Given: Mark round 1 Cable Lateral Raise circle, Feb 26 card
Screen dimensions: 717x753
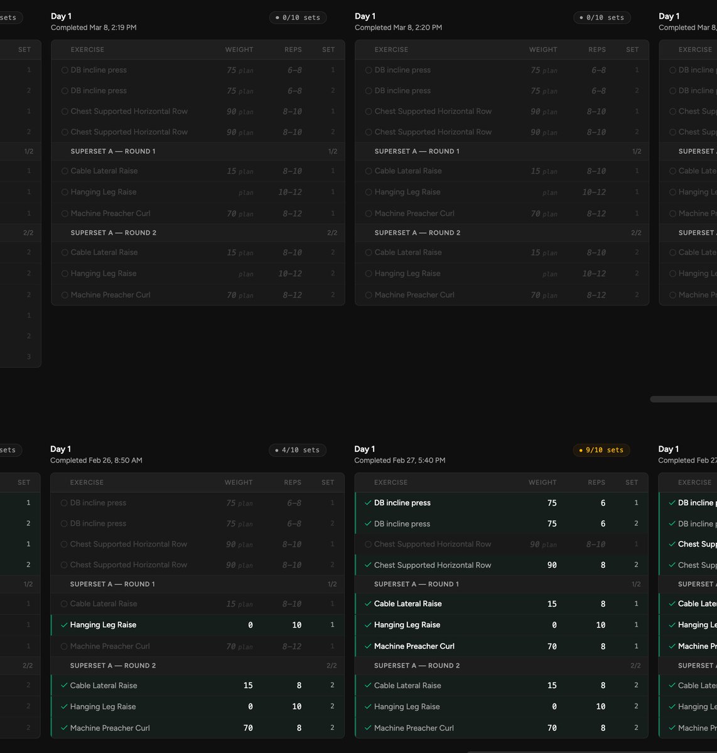Looking at the screenshot, I should coord(64,604).
